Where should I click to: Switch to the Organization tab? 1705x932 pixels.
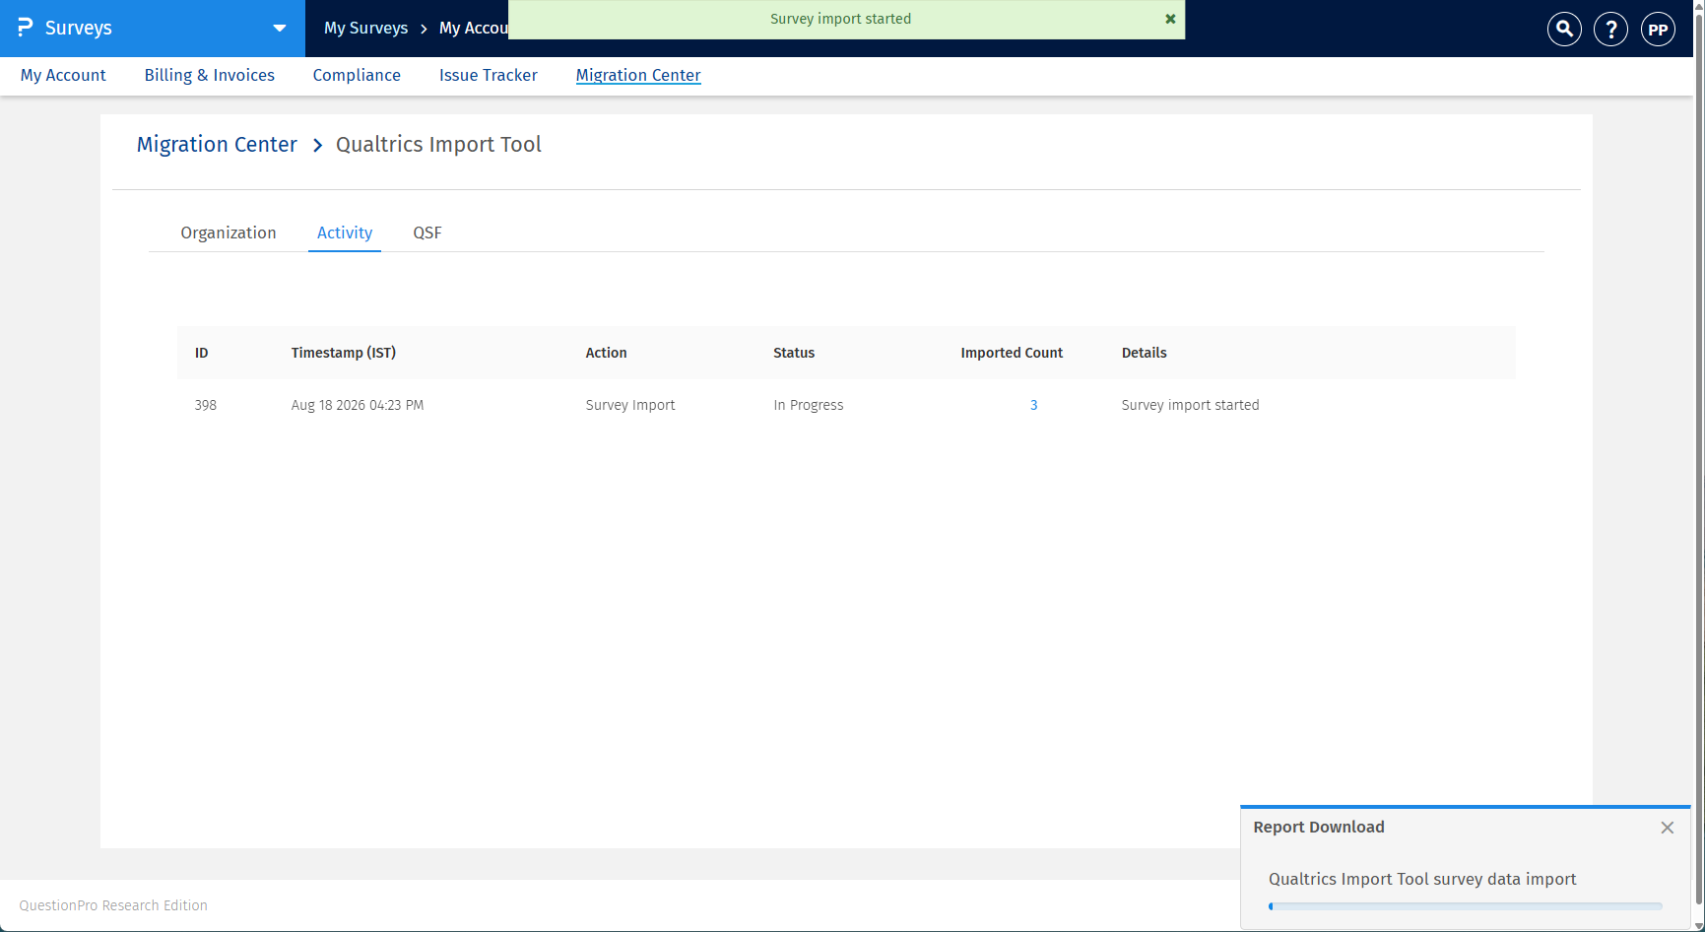229,233
